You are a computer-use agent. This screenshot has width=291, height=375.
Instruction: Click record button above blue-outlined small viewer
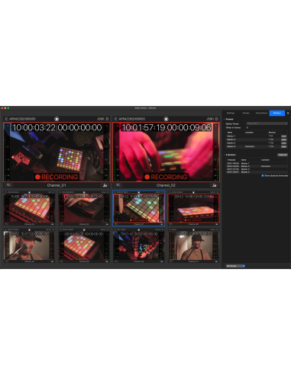pos(139,192)
